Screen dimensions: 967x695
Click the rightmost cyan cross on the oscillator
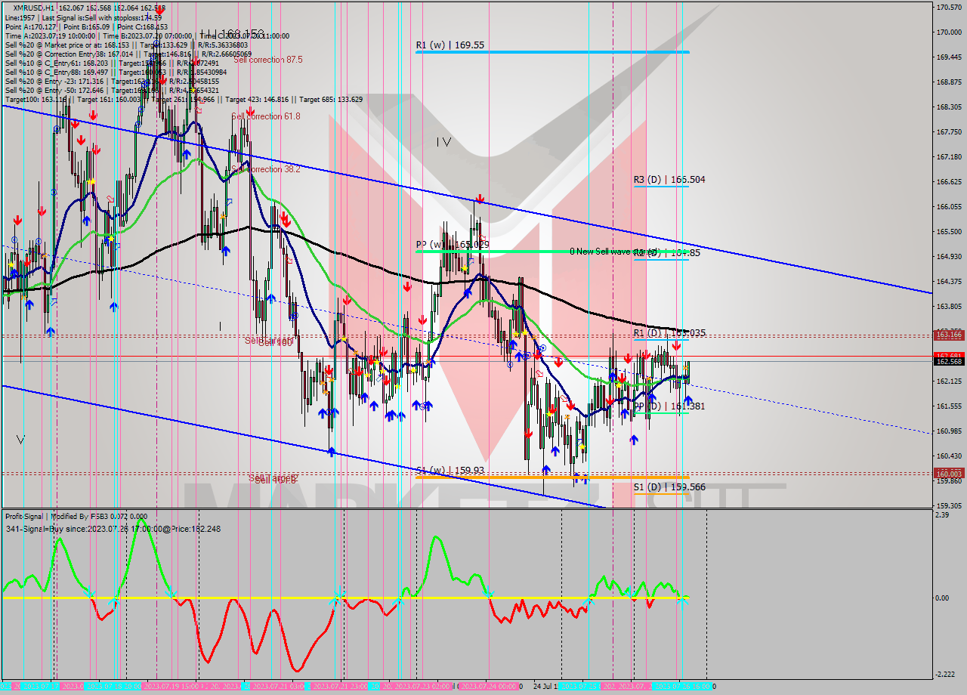click(x=682, y=601)
